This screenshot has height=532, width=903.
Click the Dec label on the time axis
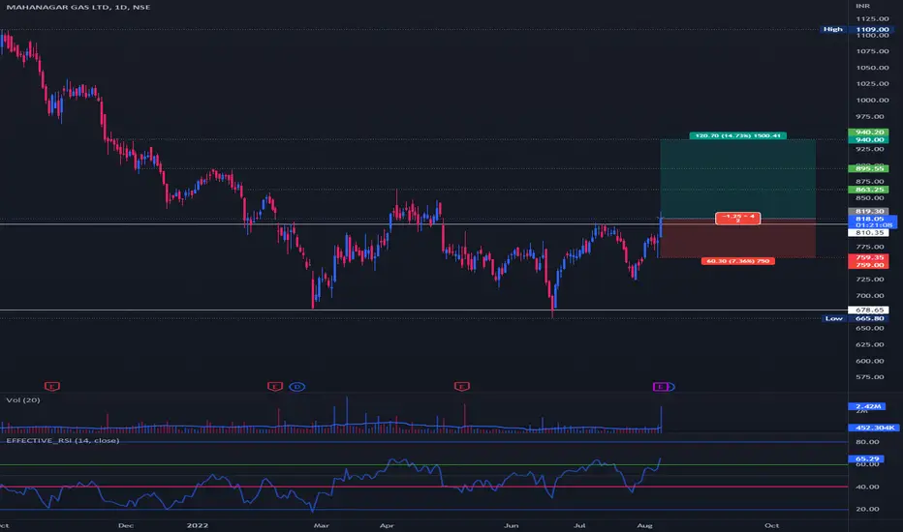point(126,525)
